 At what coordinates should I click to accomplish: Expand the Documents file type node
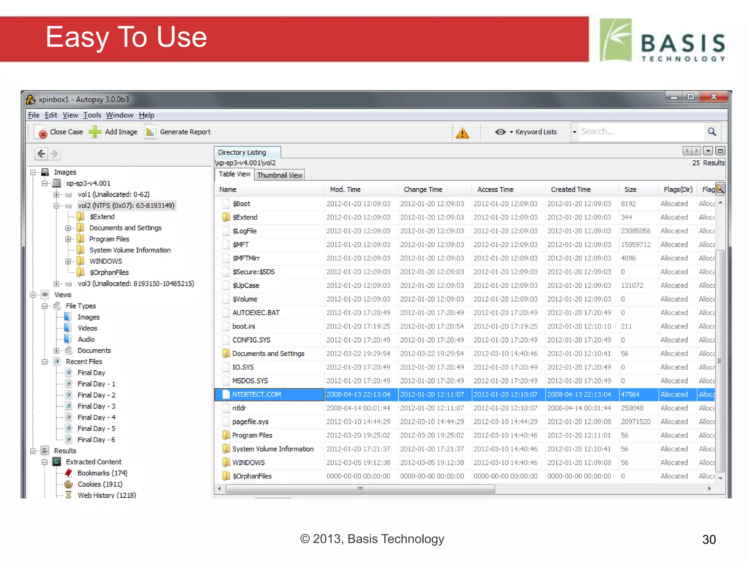(x=56, y=351)
